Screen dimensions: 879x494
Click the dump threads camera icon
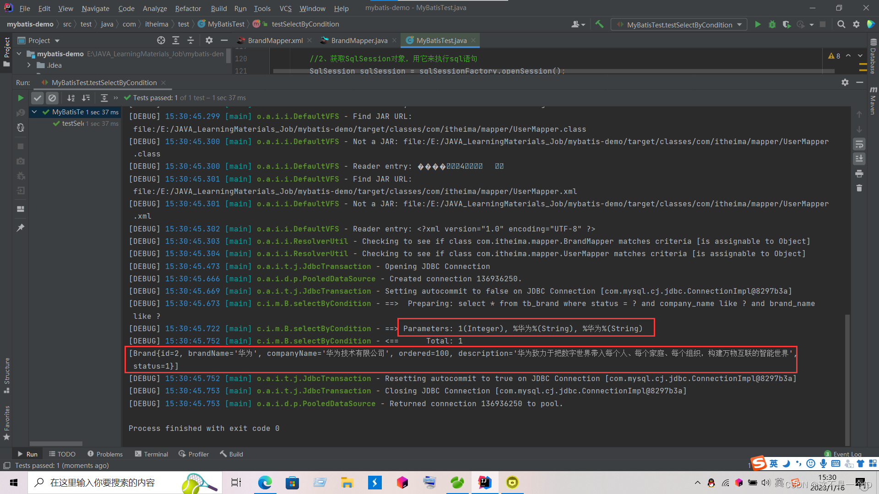[x=20, y=161]
